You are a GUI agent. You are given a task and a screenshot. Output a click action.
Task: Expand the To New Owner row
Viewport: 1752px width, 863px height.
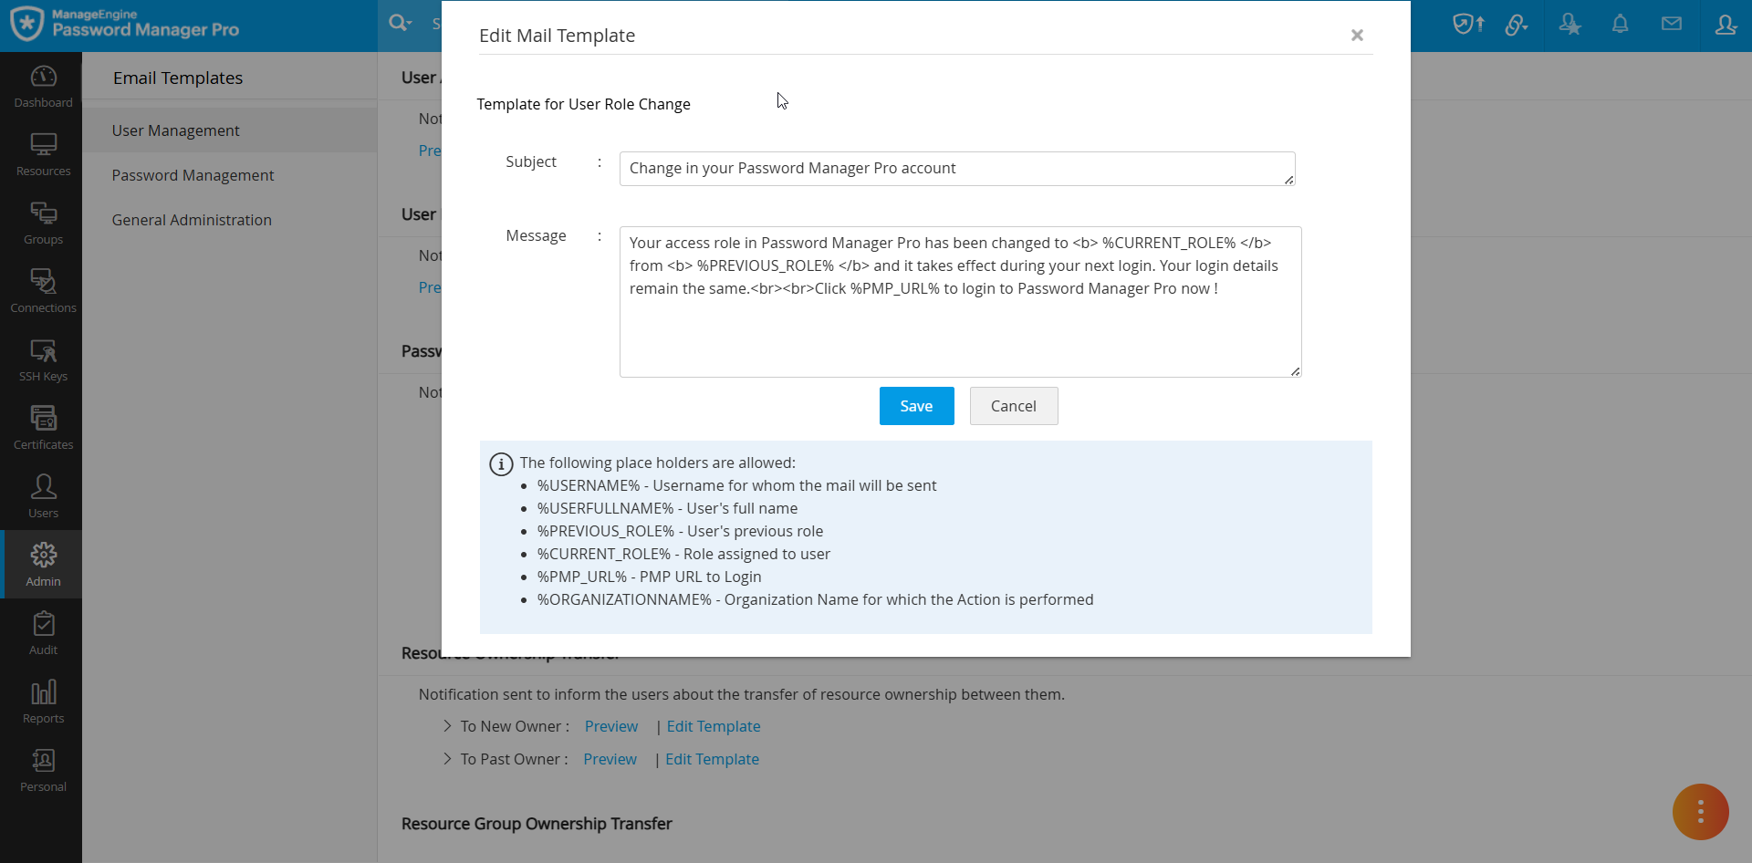[x=447, y=726]
